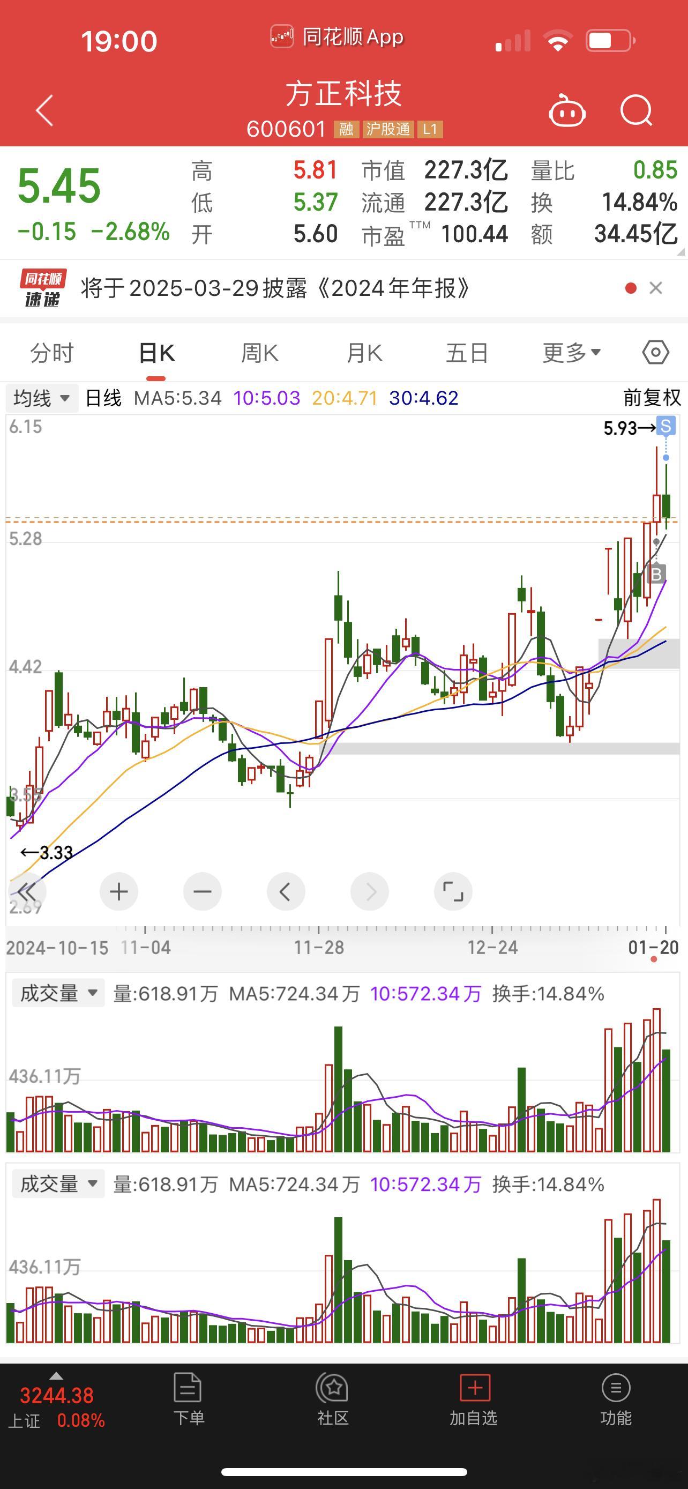The width and height of the screenshot is (688, 1489).
Task: Tap 市值 227.3亿 market cap value
Action: [466, 170]
